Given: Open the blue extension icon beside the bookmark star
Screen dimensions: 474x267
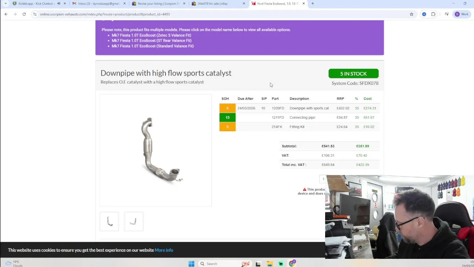Looking at the screenshot, I should click(x=424, y=14).
